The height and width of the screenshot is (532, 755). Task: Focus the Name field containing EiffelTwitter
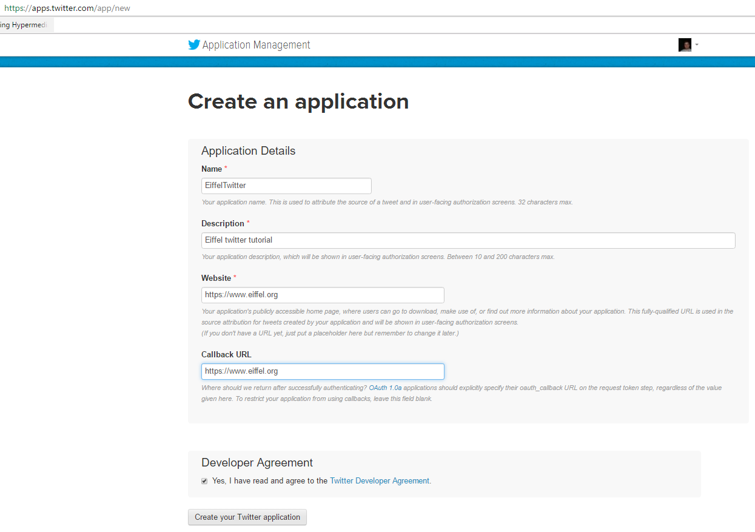[286, 186]
